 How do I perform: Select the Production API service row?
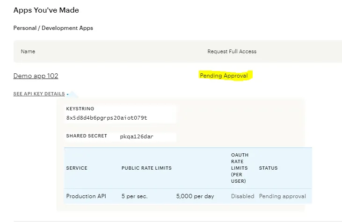point(86,196)
